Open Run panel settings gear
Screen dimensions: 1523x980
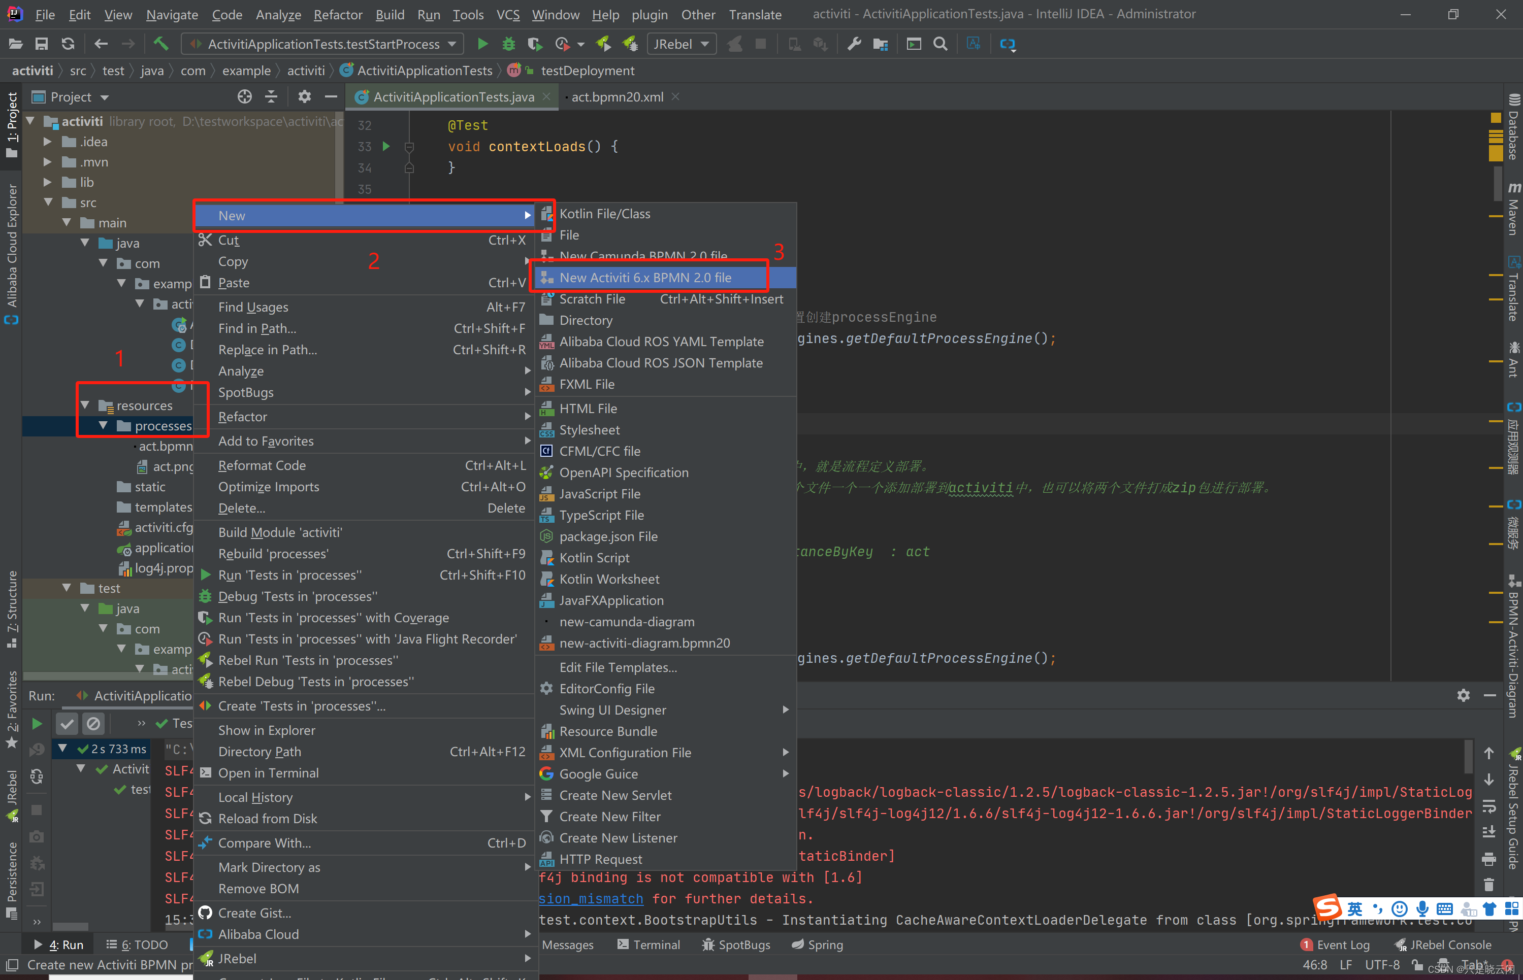point(1463,696)
